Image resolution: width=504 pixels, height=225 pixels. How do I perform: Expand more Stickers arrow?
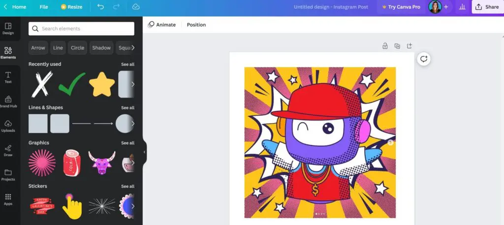pos(133,206)
